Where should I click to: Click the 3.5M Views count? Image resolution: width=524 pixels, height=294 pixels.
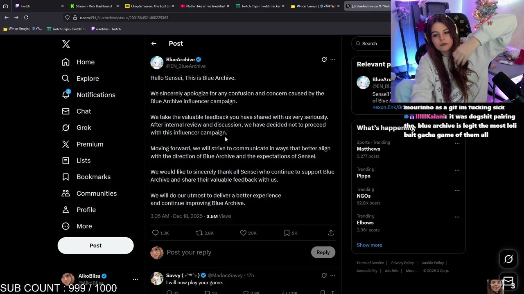tap(219, 216)
